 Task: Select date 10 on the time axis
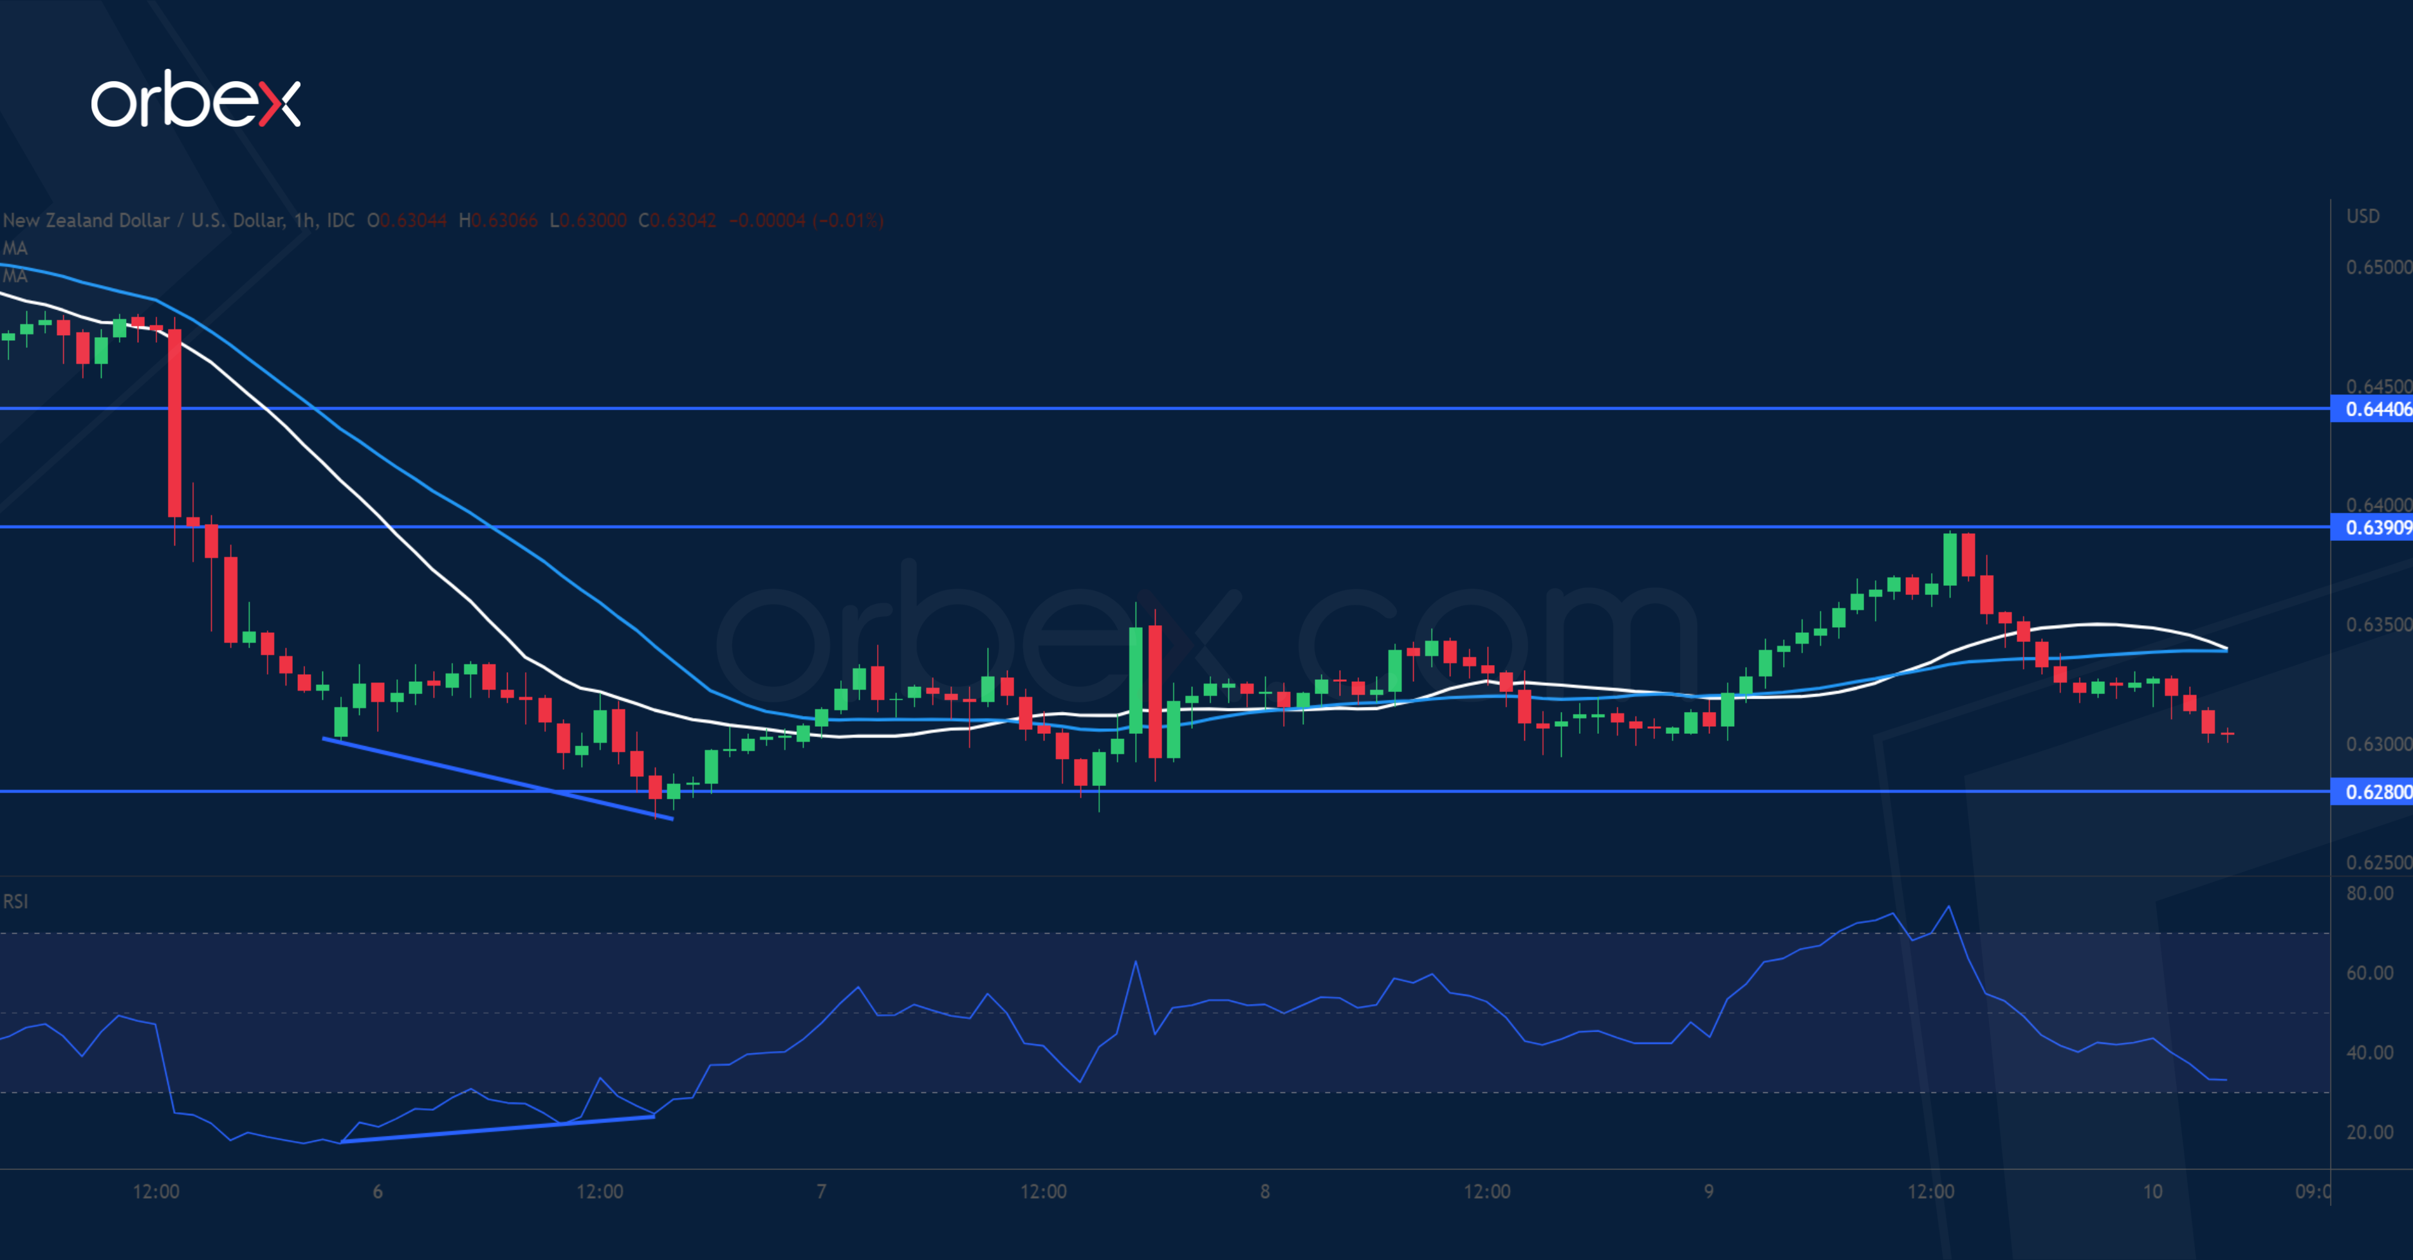pos(2152,1192)
